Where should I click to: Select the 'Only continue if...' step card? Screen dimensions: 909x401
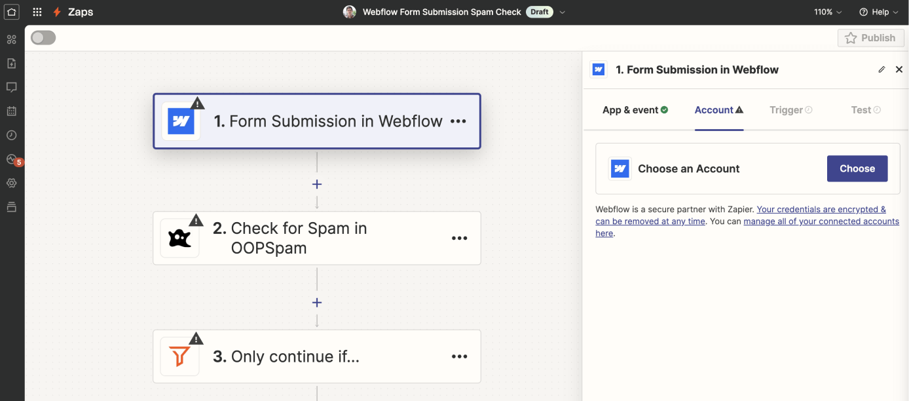point(317,356)
